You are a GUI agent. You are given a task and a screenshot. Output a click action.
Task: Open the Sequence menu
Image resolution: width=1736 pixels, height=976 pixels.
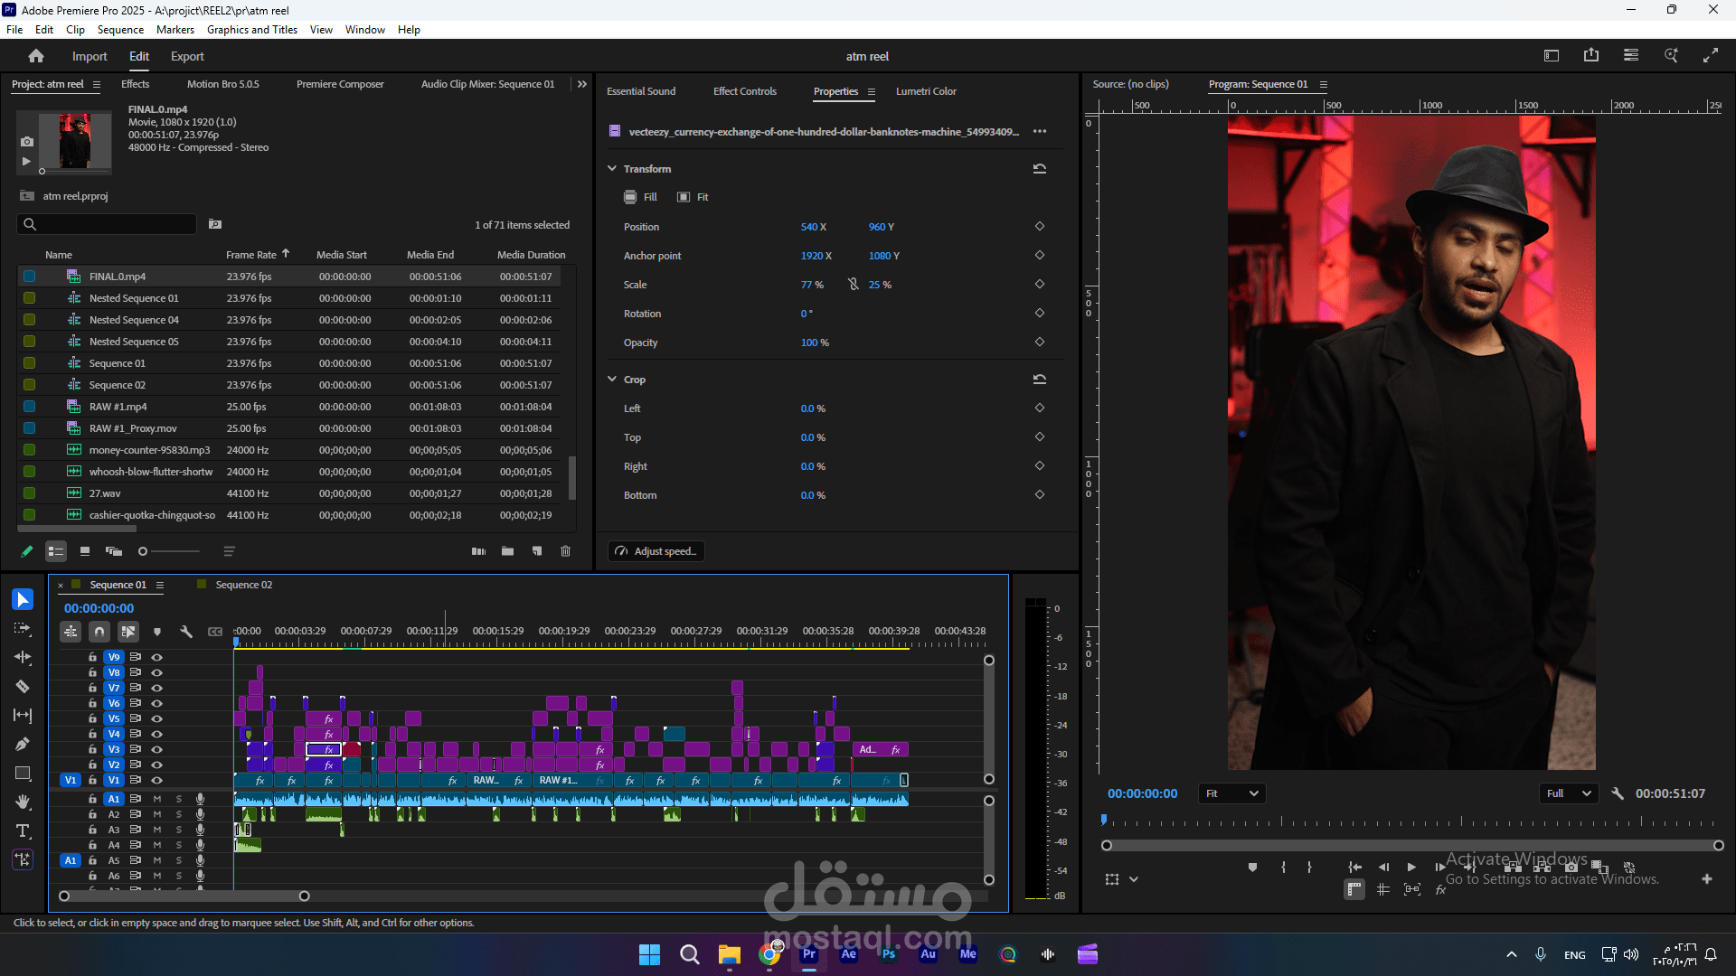[x=120, y=30]
